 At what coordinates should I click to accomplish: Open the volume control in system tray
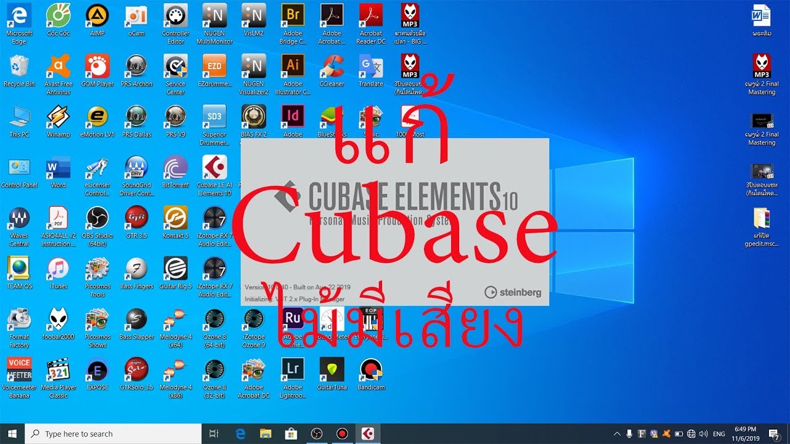704,434
